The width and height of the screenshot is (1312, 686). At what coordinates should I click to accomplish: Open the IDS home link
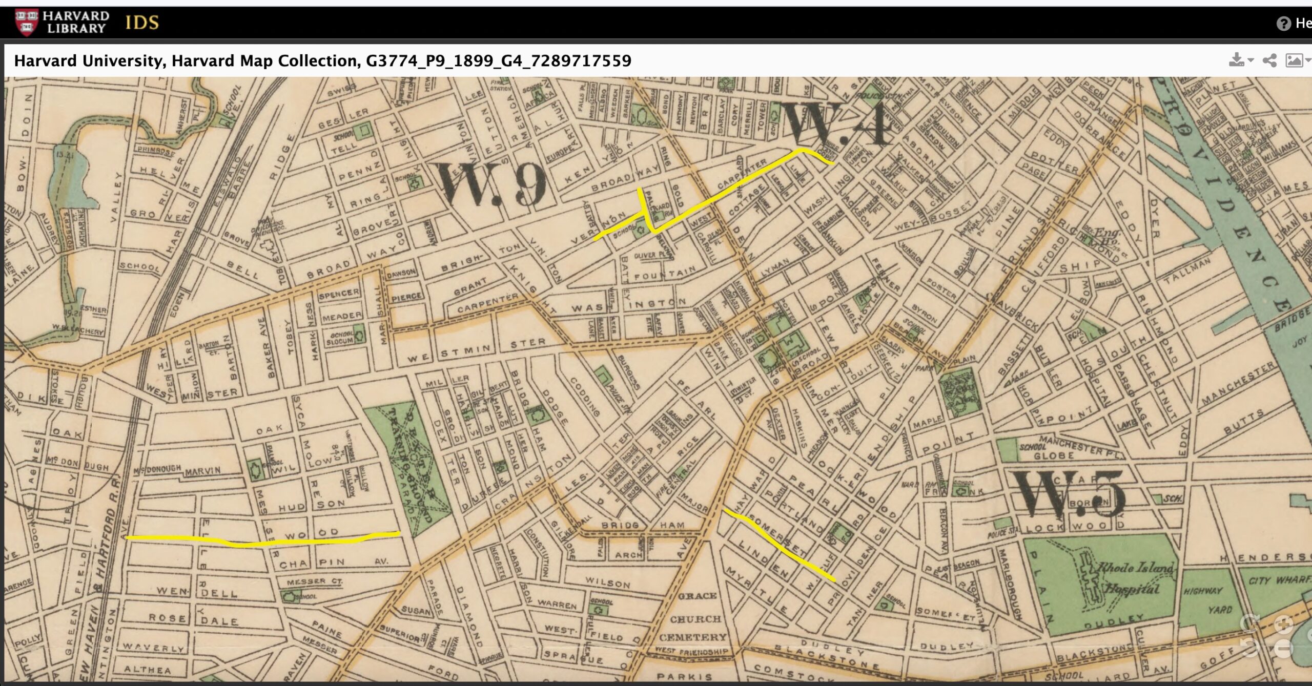tap(142, 23)
